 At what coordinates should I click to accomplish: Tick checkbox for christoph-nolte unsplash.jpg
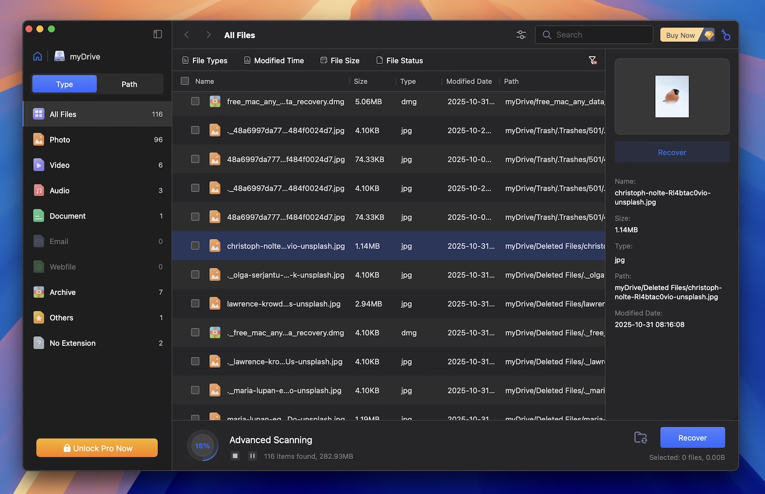pos(195,246)
